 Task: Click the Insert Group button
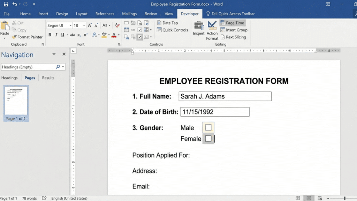(234, 30)
